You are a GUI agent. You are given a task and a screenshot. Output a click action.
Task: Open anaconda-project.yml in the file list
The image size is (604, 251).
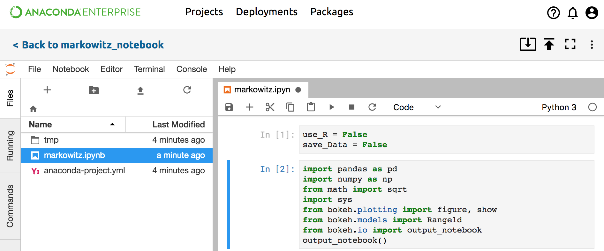[84, 171]
